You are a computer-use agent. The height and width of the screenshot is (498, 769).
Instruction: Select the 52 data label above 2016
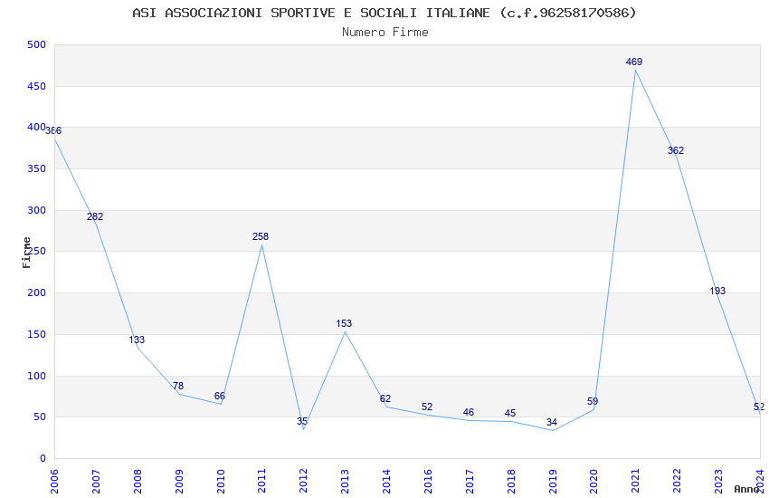pyautogui.click(x=427, y=407)
